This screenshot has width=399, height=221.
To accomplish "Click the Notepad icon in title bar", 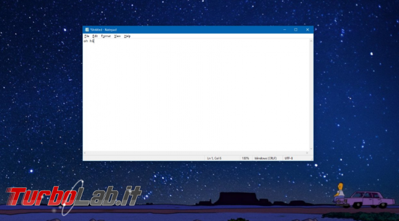I will click(87, 29).
